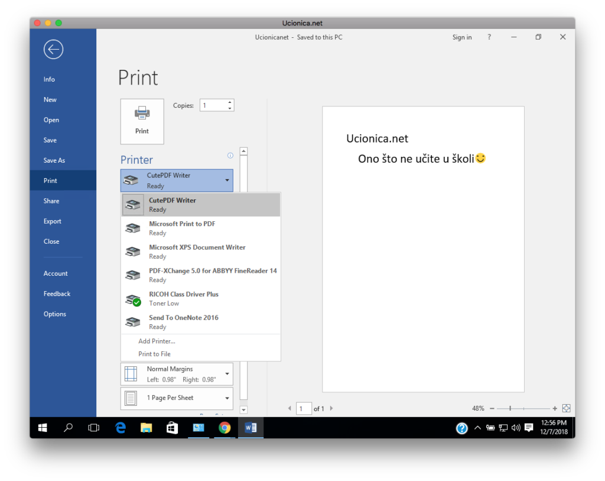Go to next page arrow in preview
The height and width of the screenshot is (481, 605).
(331, 408)
